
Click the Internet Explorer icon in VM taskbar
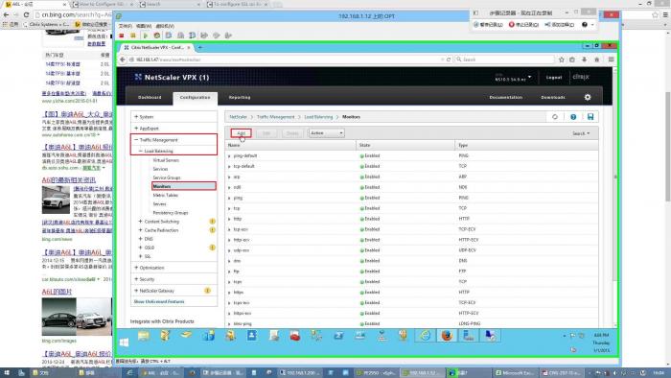click(x=425, y=336)
